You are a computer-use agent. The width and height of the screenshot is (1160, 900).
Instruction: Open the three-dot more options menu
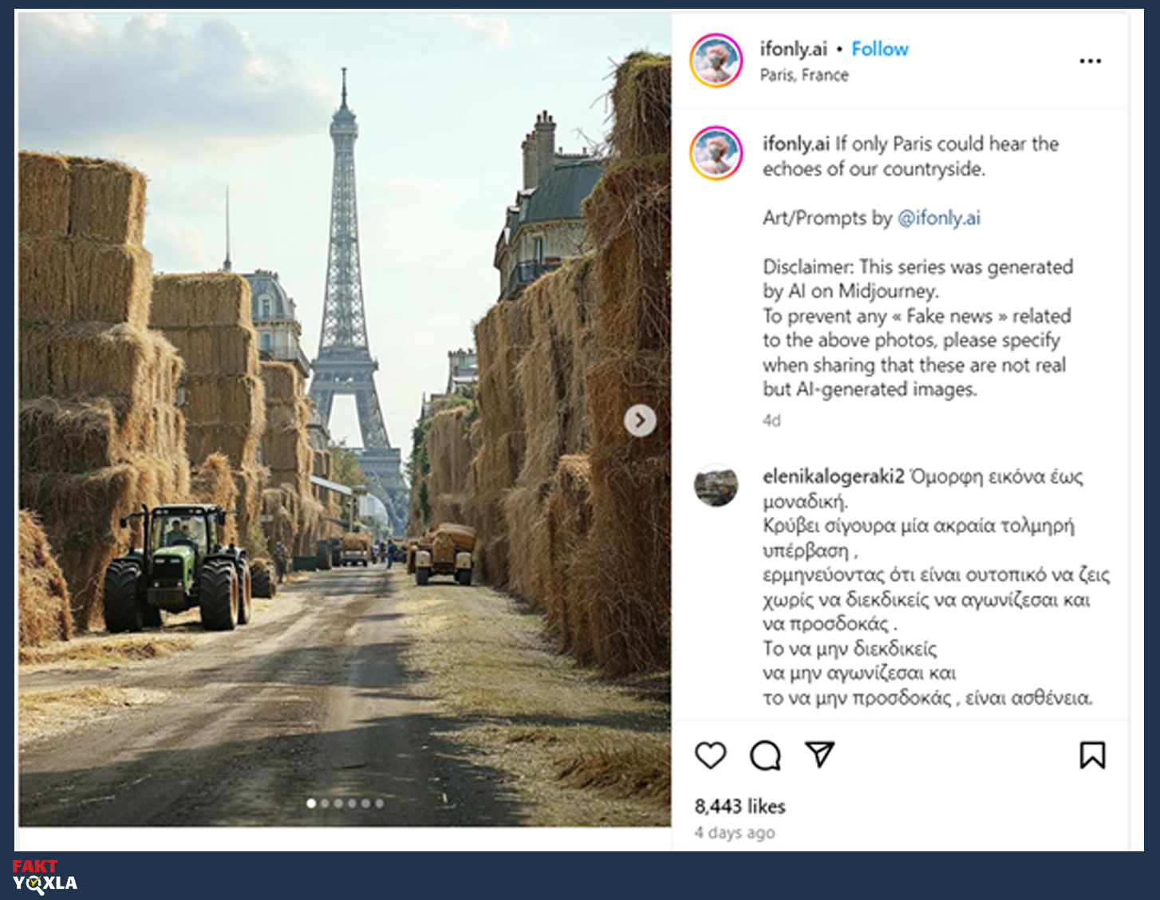click(1090, 61)
